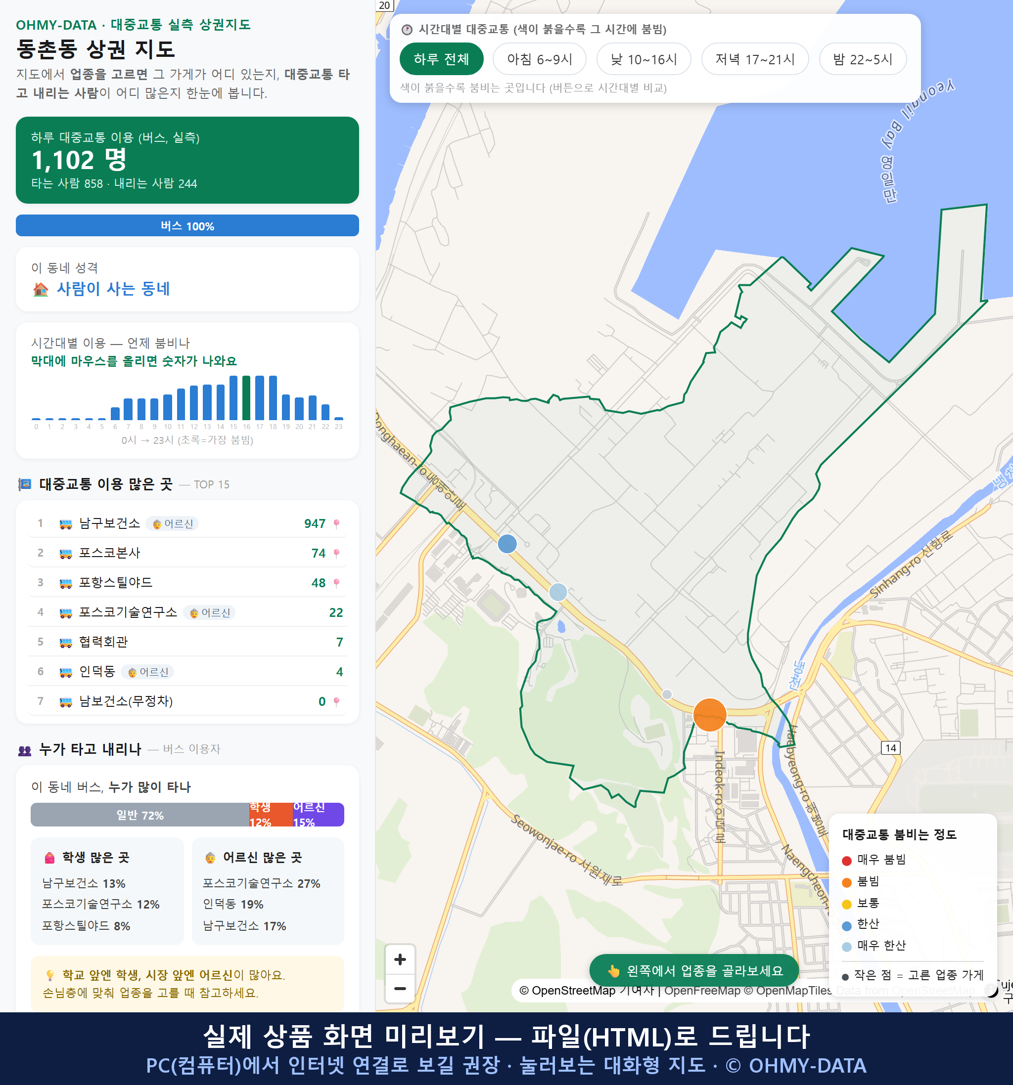Click the 1,102 명 daily usage card
1013x1085 pixels.
[x=187, y=160]
